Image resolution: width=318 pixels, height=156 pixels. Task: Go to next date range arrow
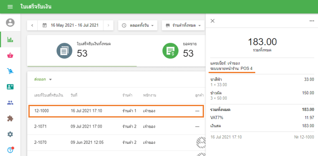108,25
